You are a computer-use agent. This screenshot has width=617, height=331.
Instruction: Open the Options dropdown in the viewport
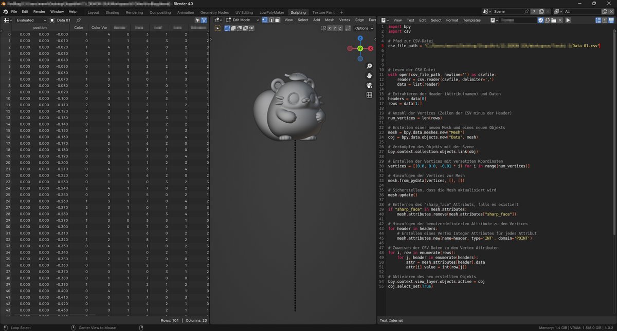[x=364, y=28]
